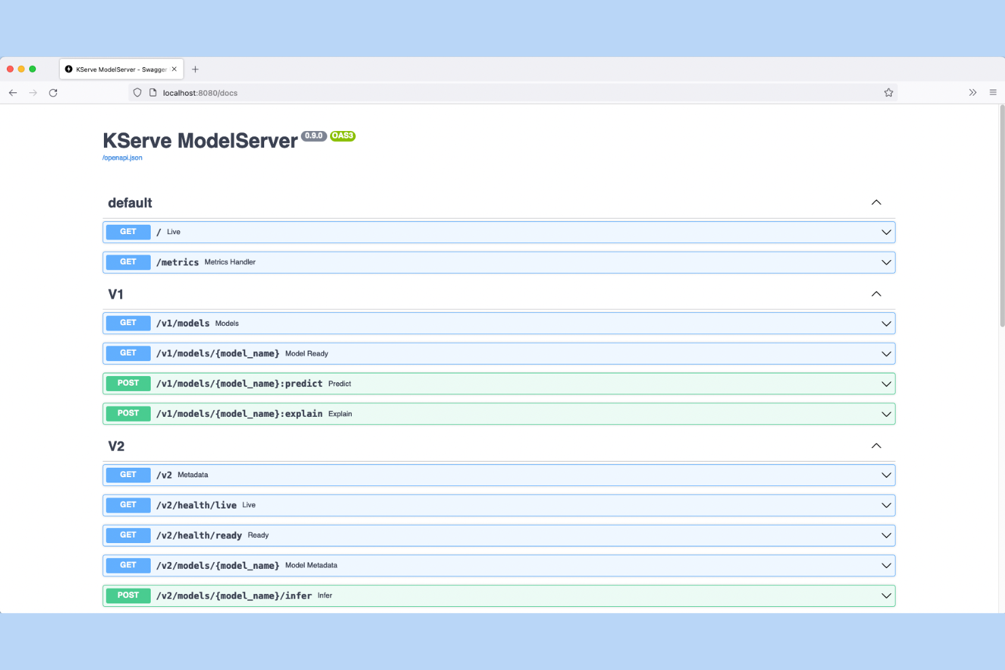
Task: Click the GET button for /v1/models Models
Action: pyautogui.click(x=128, y=323)
